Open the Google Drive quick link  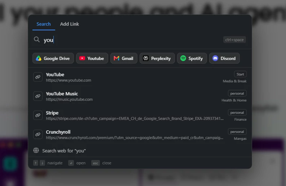click(53, 58)
